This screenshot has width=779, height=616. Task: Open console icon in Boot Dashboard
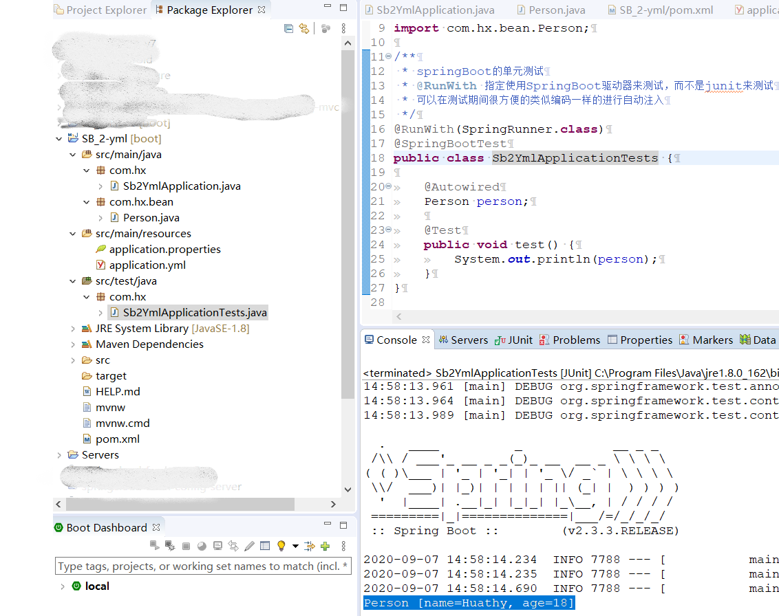217,546
